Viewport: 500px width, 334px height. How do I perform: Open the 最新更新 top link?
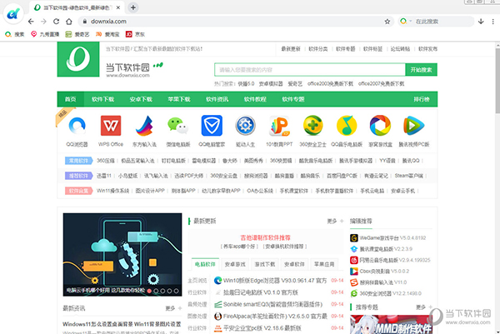pyautogui.click(x=291, y=49)
